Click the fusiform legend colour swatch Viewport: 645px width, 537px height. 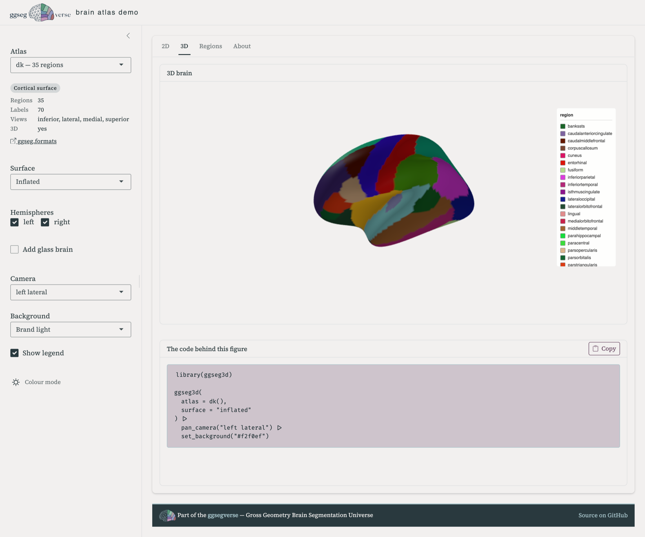(563, 170)
